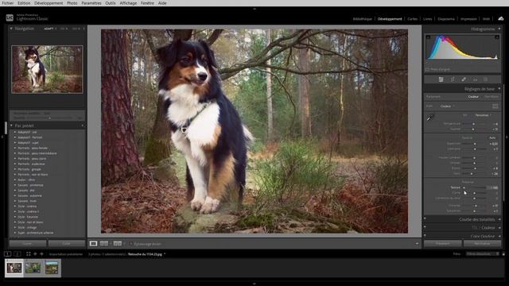The height and width of the screenshot is (286, 509).
Task: Toggle Photo d'origine checkbox
Action: click(x=428, y=69)
